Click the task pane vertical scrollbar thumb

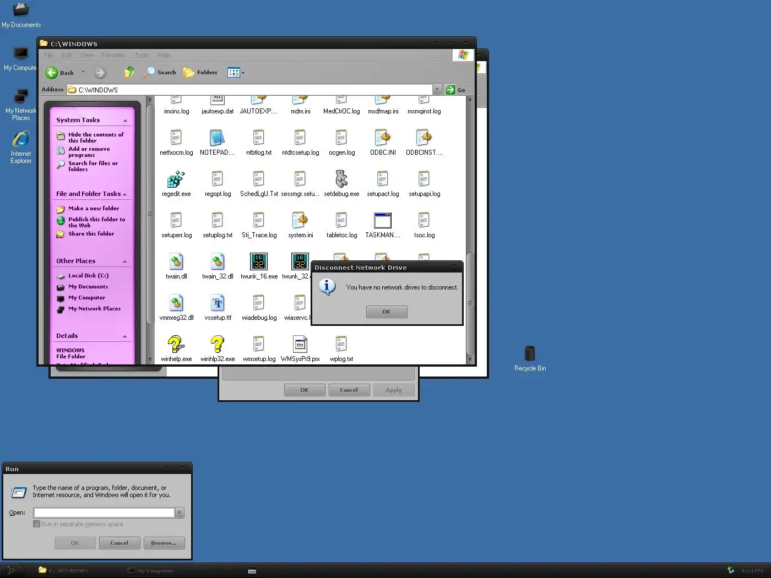point(150,215)
